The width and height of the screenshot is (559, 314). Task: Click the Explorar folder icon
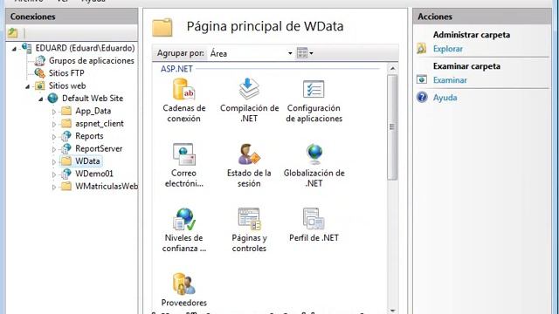point(422,49)
